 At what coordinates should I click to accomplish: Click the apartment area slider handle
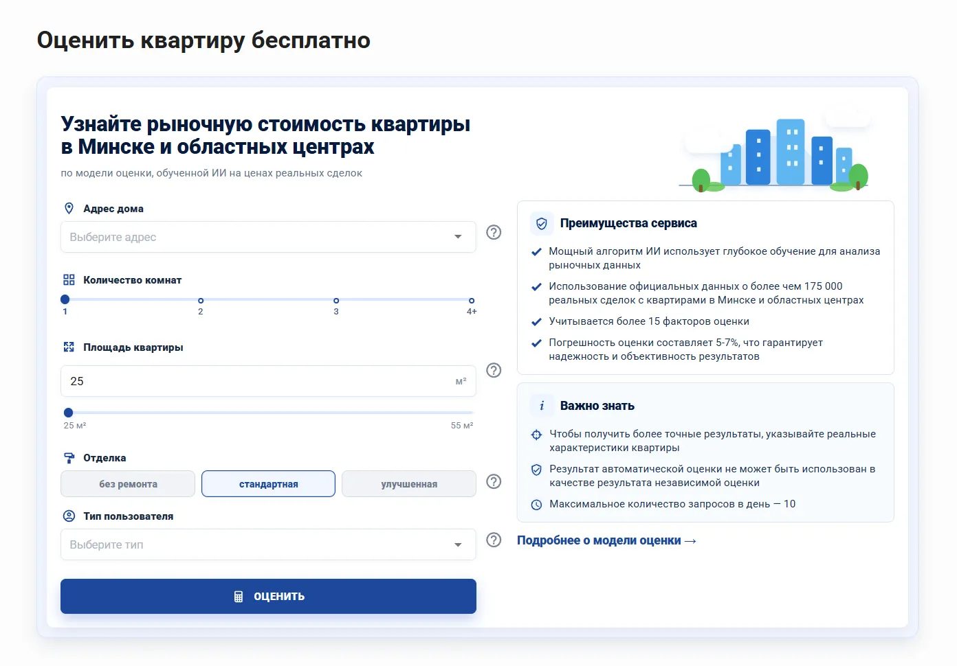click(68, 413)
